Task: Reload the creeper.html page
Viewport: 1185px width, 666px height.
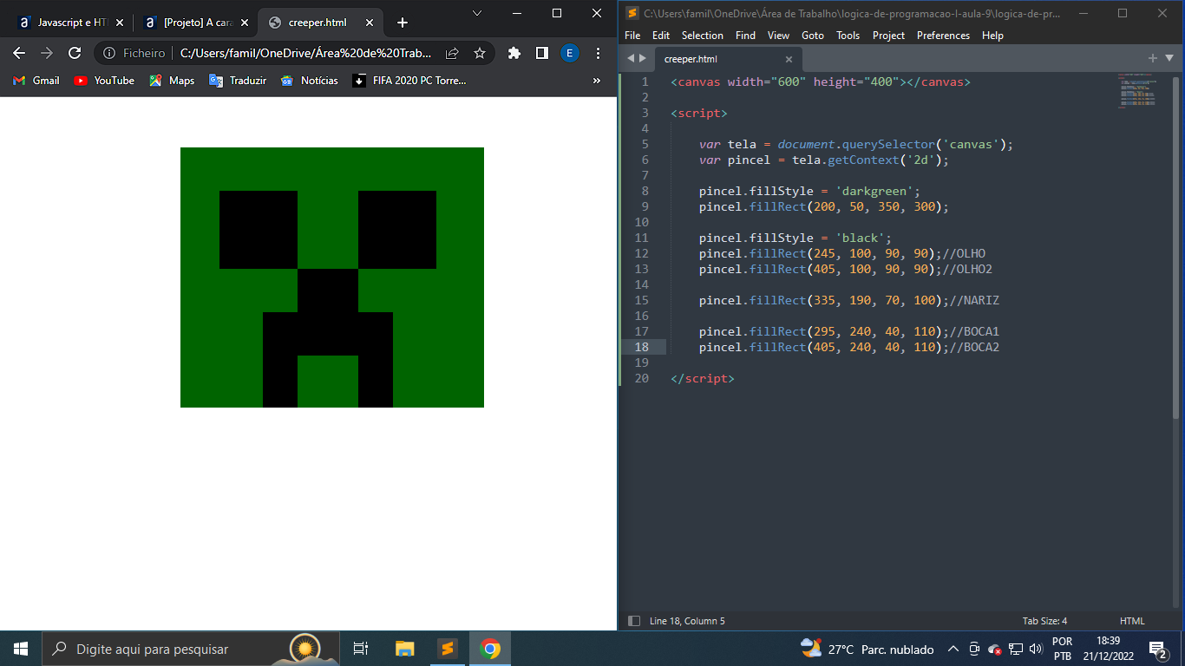Action: pos(75,53)
